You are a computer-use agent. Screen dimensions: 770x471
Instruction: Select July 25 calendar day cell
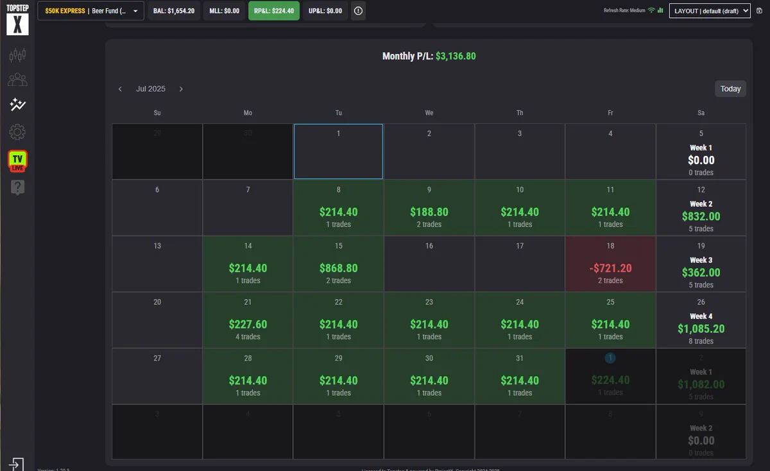(610, 320)
